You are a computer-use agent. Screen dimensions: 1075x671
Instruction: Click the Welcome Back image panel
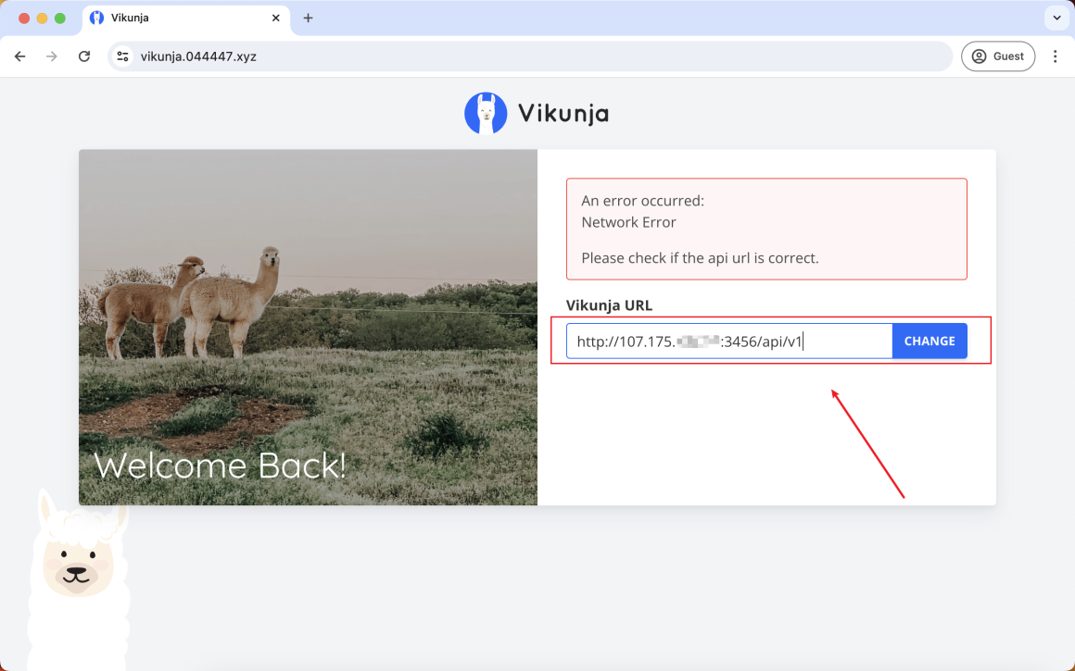coord(308,327)
